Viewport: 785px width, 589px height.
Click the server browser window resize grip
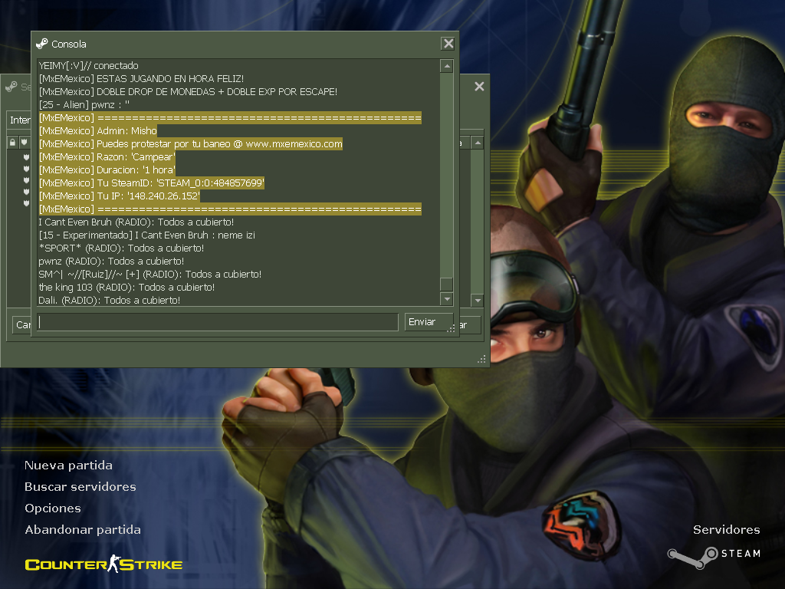coord(481,359)
